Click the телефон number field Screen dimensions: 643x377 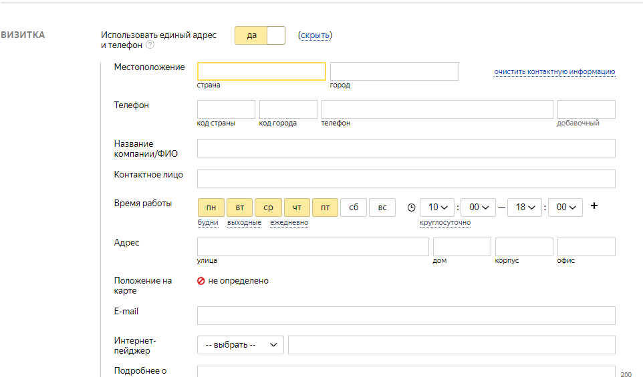point(437,109)
